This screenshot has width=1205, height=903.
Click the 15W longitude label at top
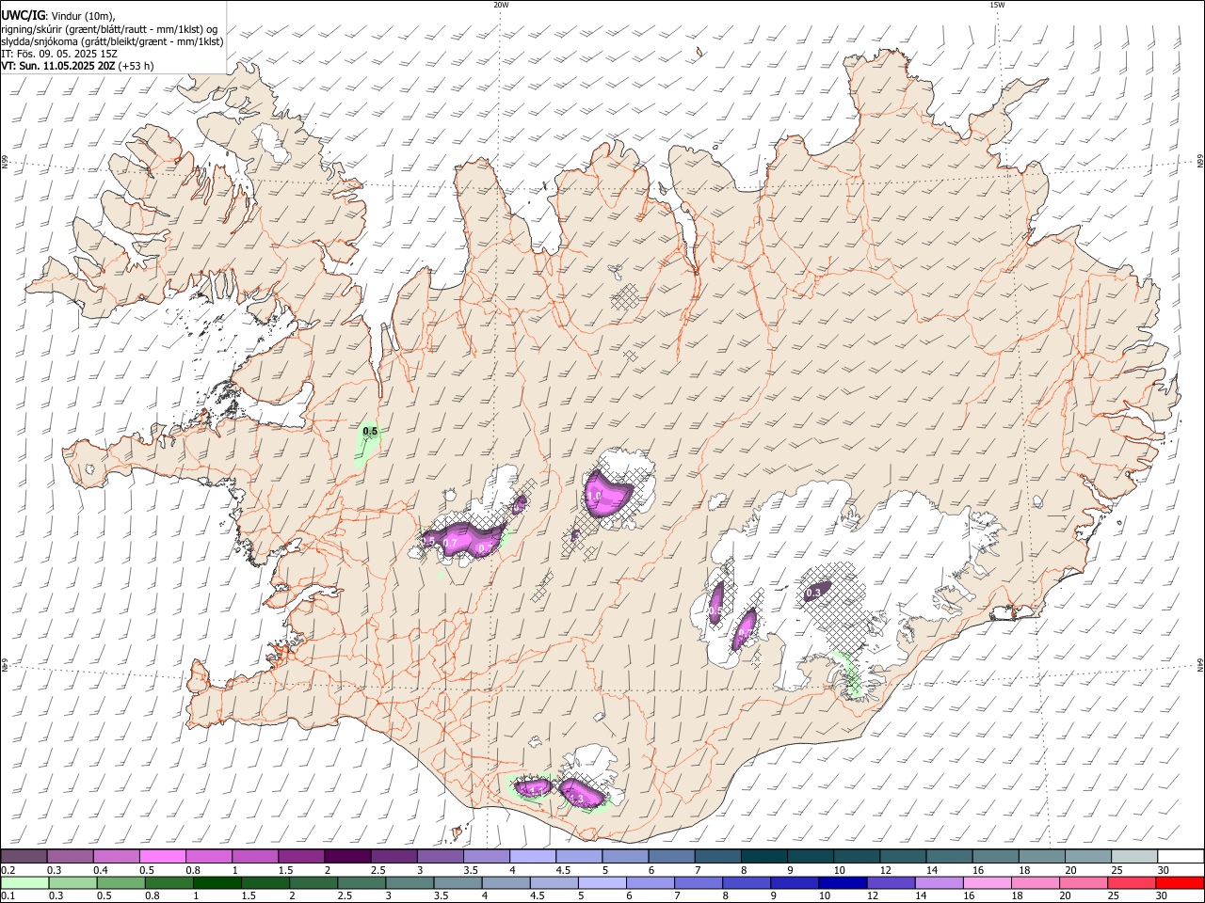(x=997, y=5)
